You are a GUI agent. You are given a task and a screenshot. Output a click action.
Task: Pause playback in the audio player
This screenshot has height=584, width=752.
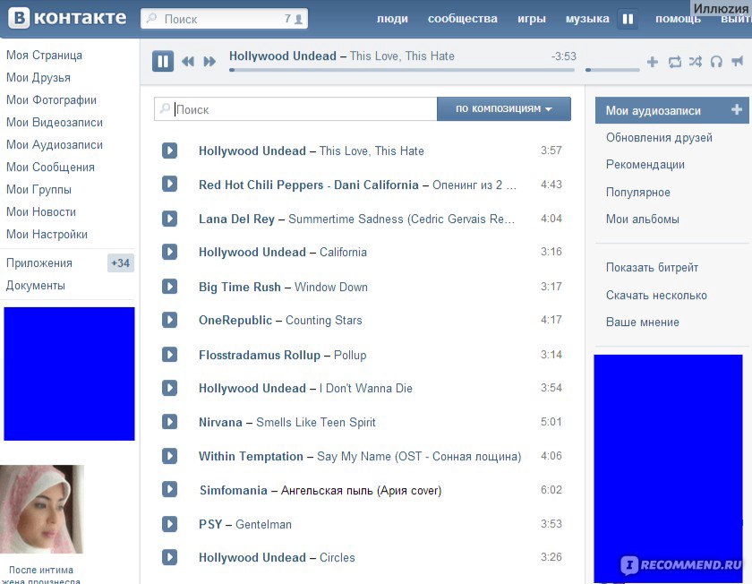163,62
